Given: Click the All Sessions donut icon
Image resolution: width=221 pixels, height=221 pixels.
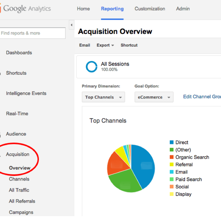Looking at the screenshot, I should 91,67.
